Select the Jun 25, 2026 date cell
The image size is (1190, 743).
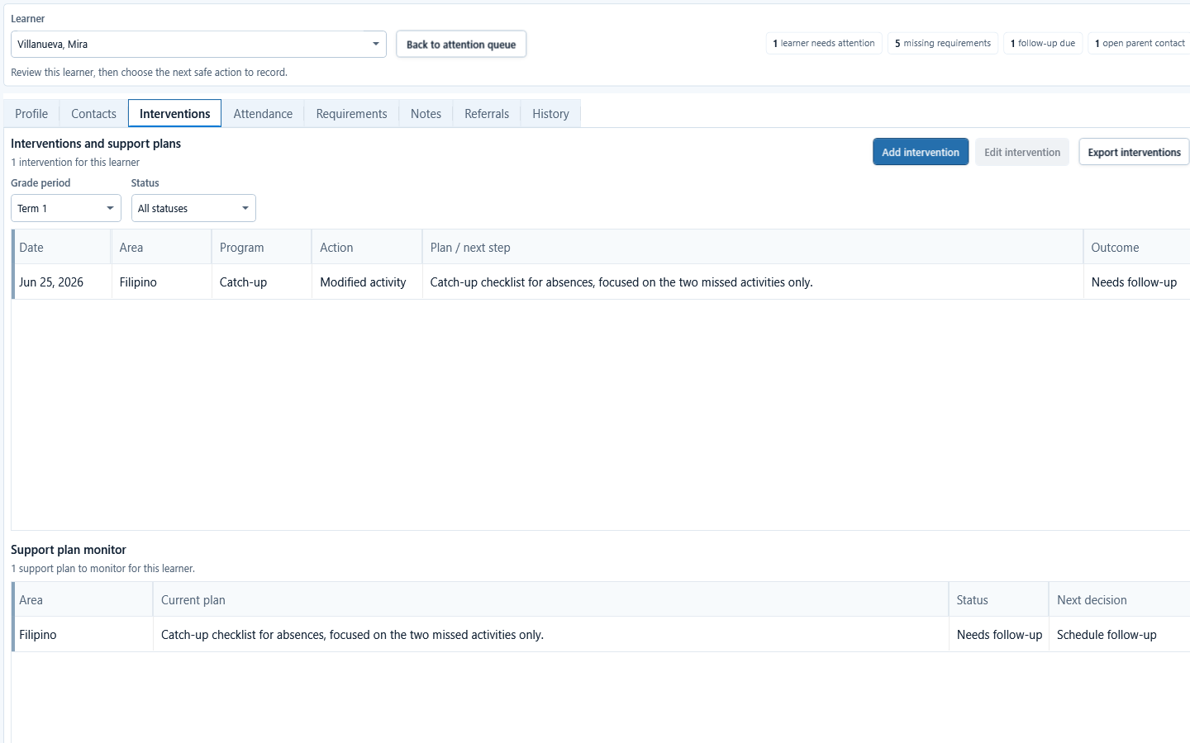62,282
